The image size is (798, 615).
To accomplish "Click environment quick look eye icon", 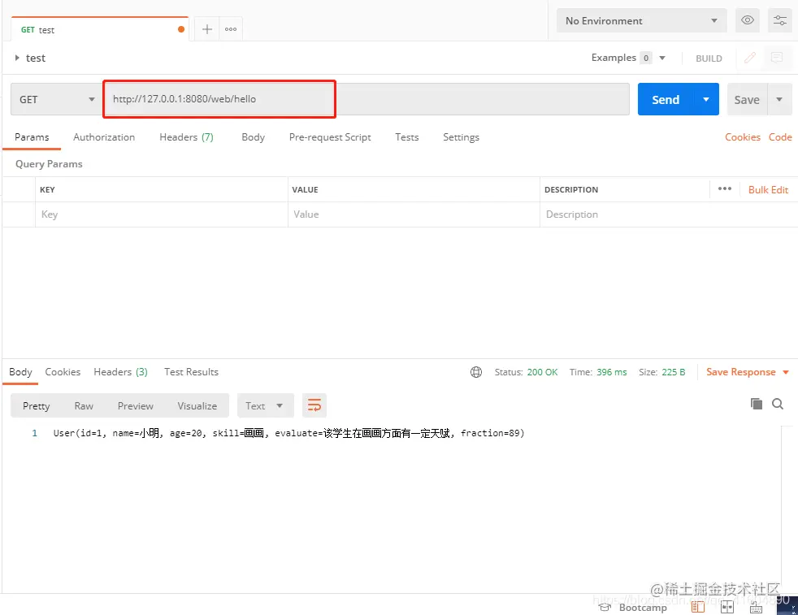I will [x=747, y=20].
